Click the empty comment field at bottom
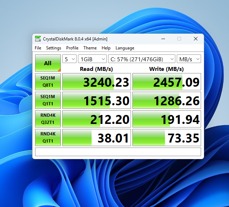Screen dimensions: 229x207 click(x=118, y=152)
